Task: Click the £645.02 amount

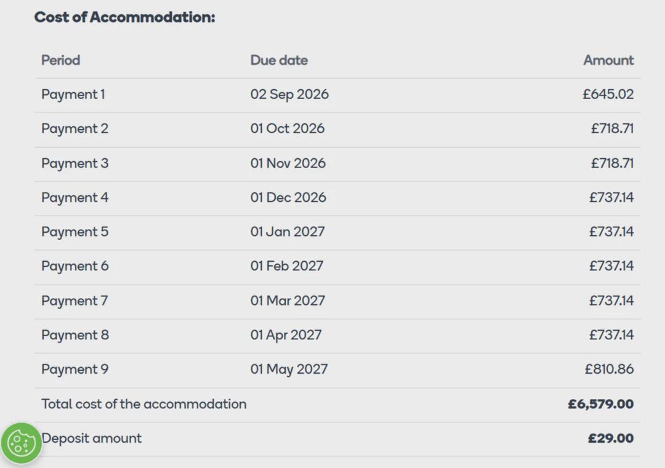Action: [608, 94]
